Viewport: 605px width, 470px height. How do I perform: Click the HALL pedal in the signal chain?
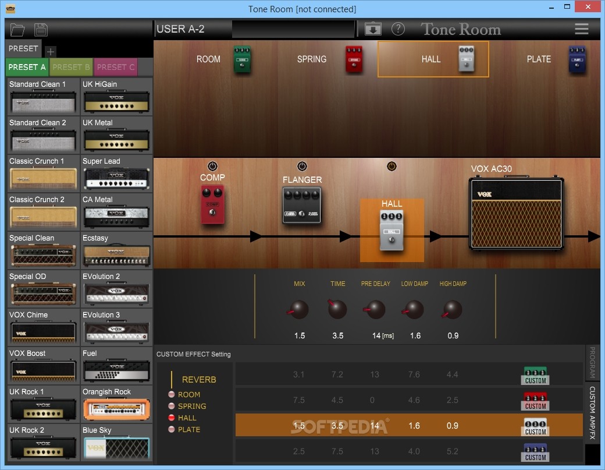(392, 231)
